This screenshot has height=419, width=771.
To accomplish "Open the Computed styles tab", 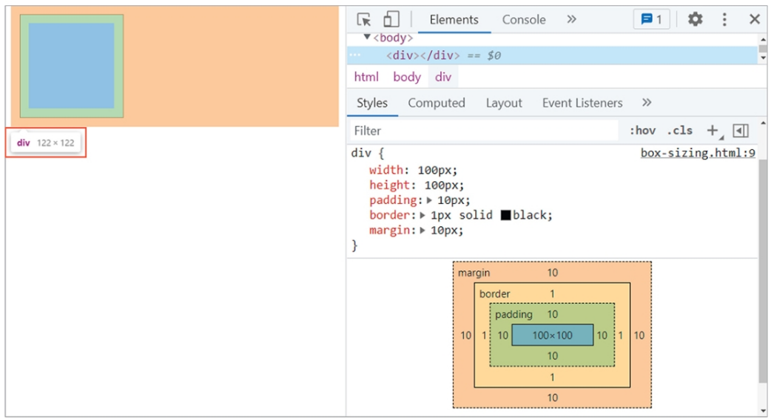I will [x=436, y=103].
